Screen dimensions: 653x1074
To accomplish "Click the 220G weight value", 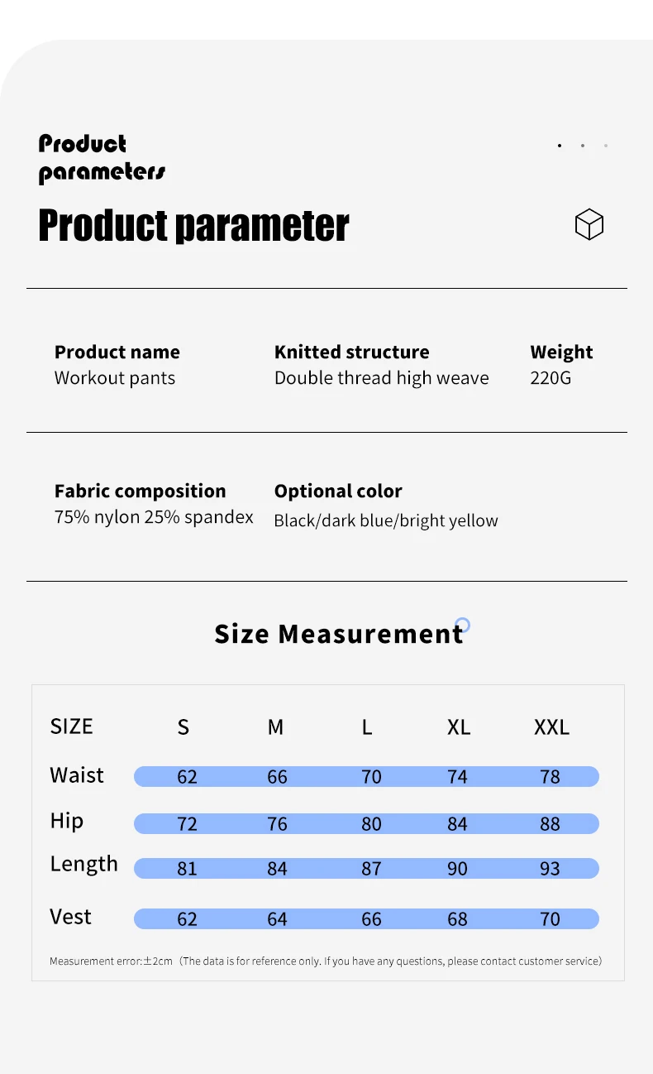I will (x=551, y=378).
